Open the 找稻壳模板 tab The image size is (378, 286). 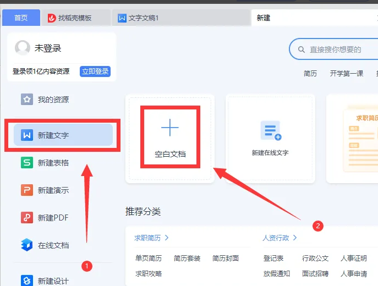(76, 18)
